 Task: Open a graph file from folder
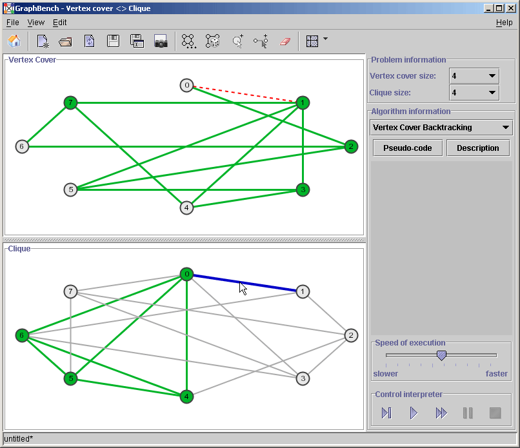[x=66, y=41]
